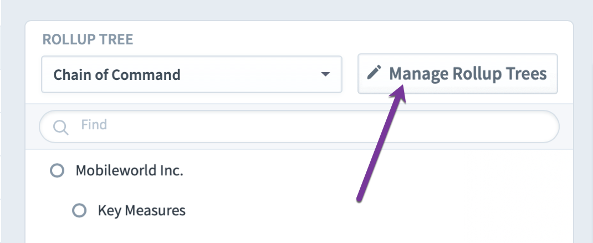
Task: Expand the rollup tree selector combo box
Action: pos(192,74)
